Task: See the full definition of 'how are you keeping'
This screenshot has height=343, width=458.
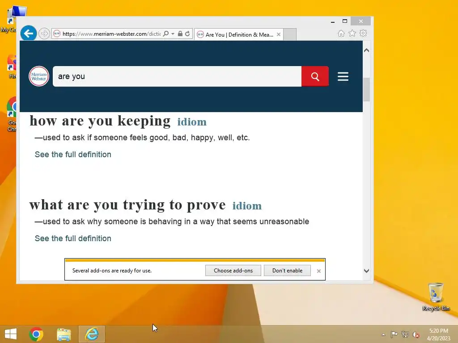Action: [x=73, y=155]
